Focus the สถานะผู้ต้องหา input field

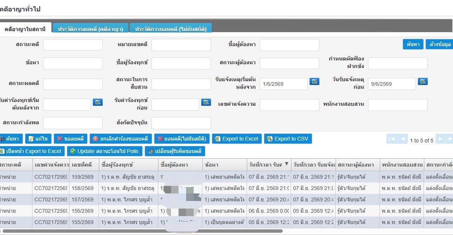pos(290,63)
